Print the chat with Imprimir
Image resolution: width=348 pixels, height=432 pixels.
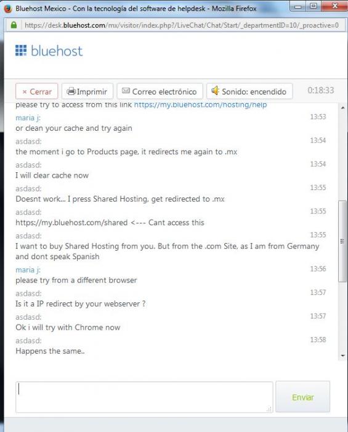click(x=87, y=91)
